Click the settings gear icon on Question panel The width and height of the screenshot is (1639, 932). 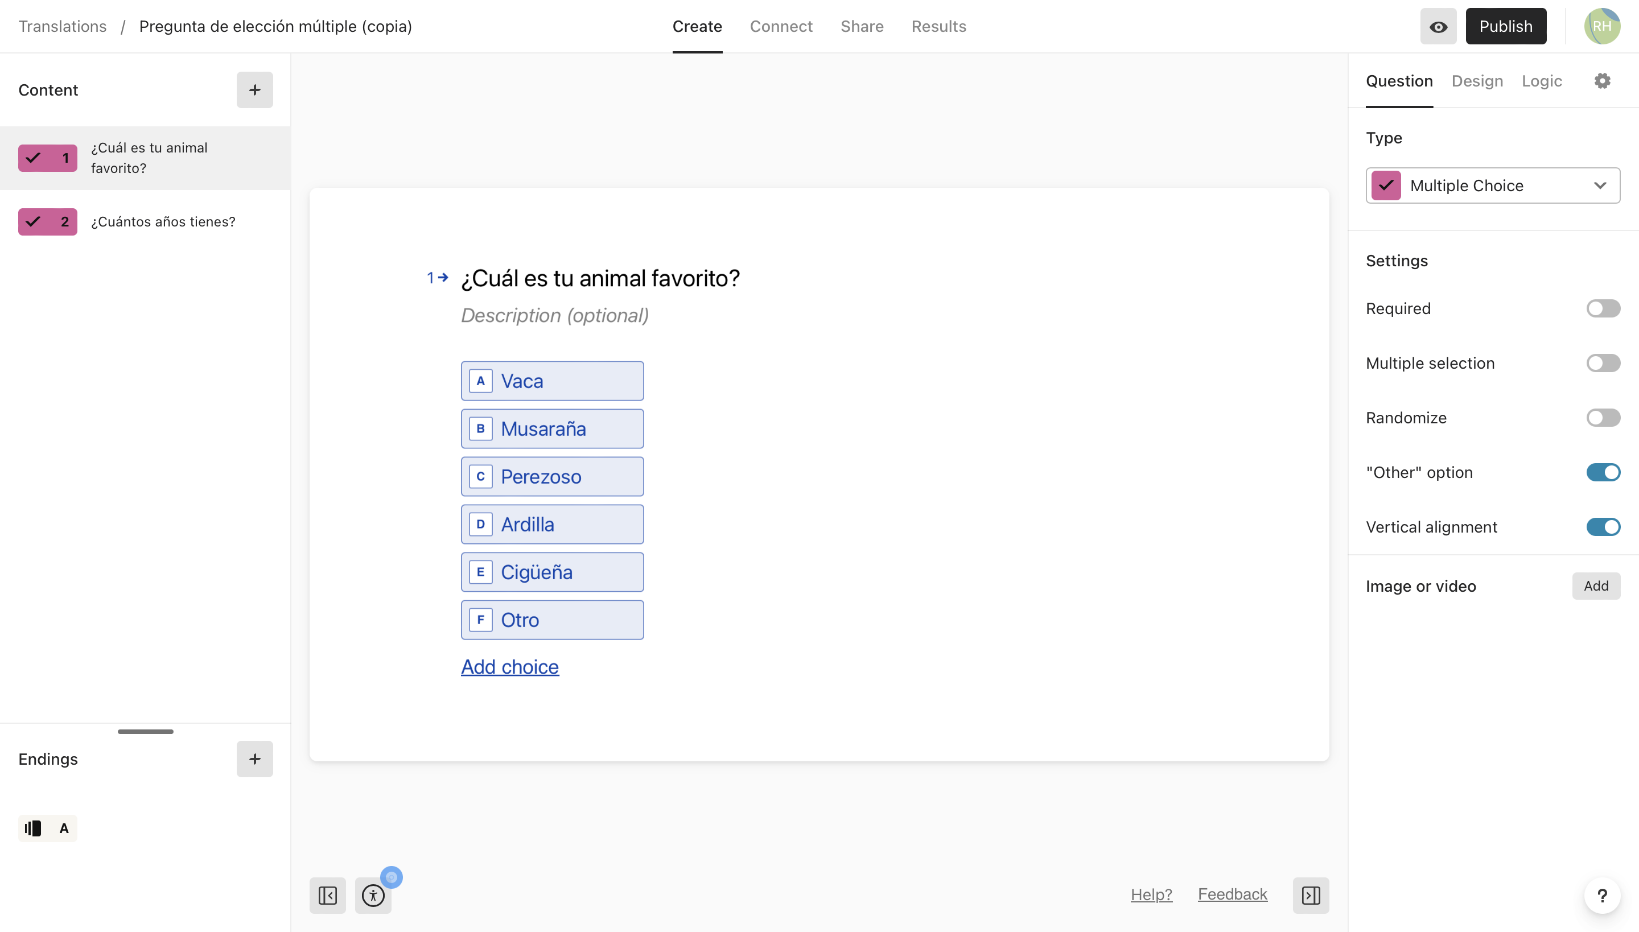[1603, 80]
